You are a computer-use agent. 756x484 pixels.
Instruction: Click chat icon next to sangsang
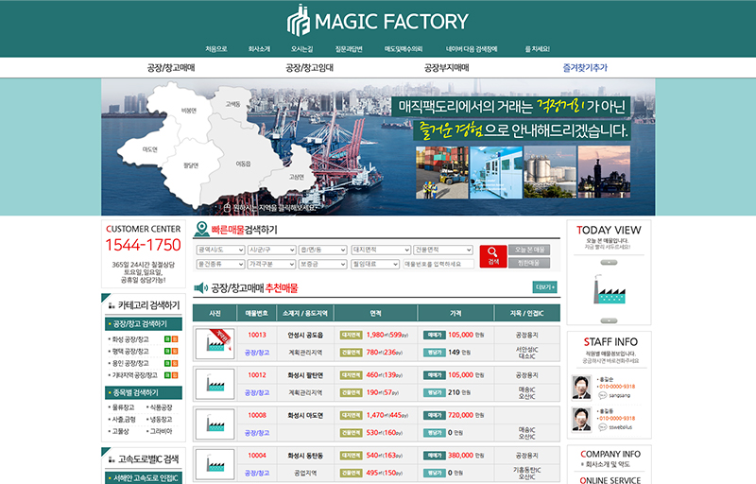click(602, 395)
